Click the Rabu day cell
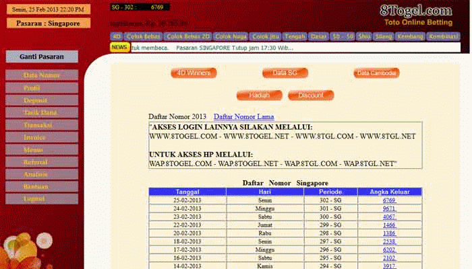The width and height of the screenshot is (472, 269). point(265,233)
